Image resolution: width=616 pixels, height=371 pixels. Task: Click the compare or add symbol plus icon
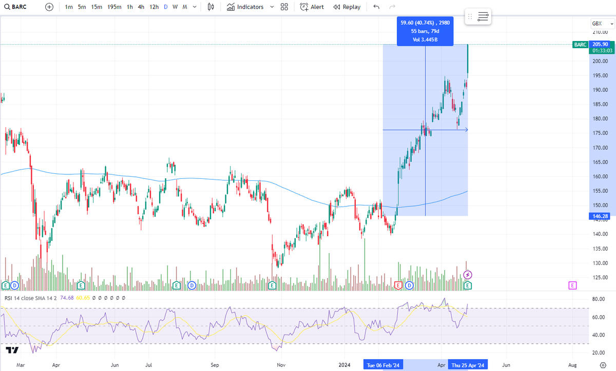[x=49, y=7]
